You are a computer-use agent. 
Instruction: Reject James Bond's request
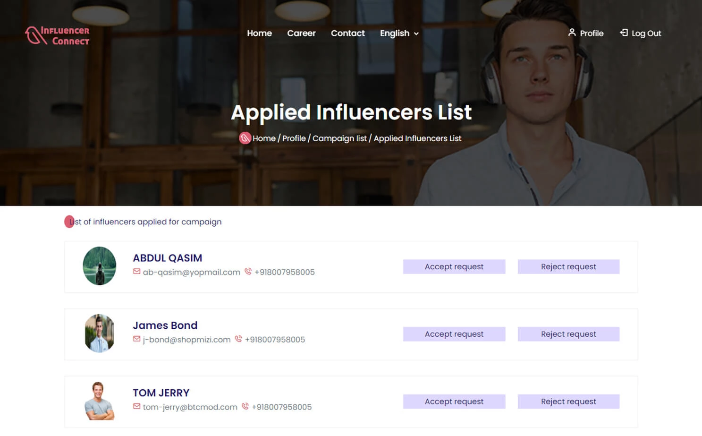tap(568, 334)
